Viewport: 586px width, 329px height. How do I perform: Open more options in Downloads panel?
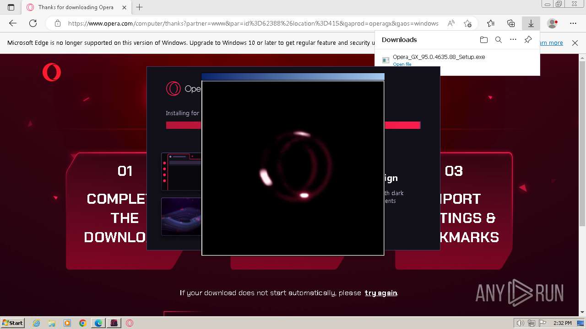(513, 40)
